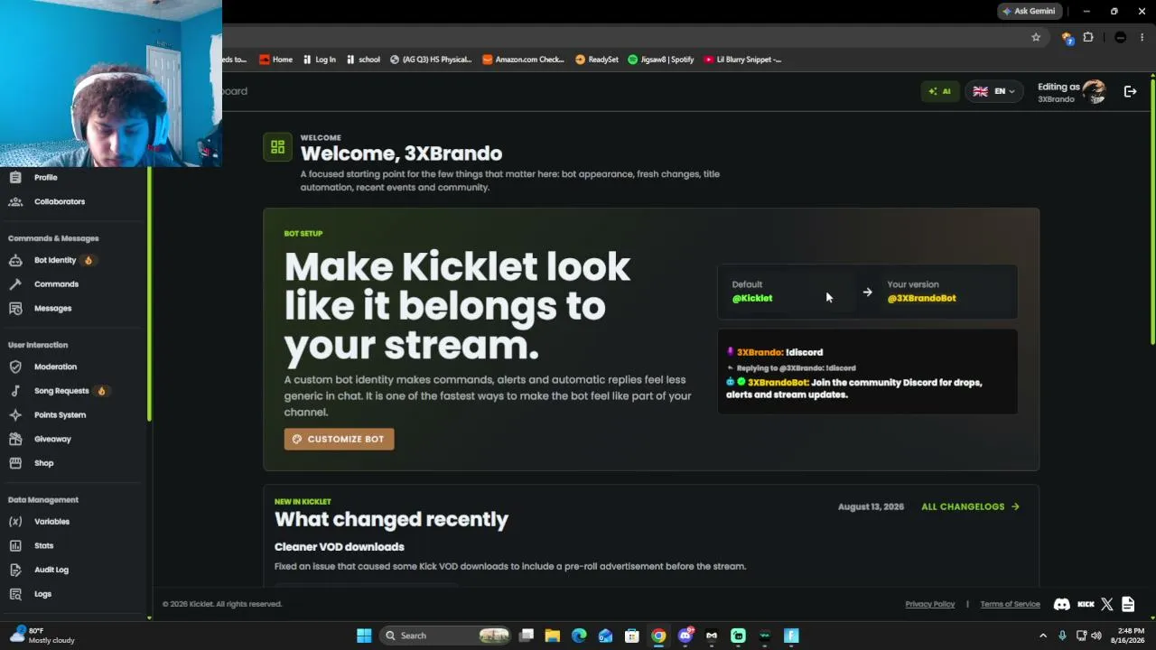The width and height of the screenshot is (1156, 650).
Task: Go to Song Requests in sidebar
Action: (x=61, y=391)
